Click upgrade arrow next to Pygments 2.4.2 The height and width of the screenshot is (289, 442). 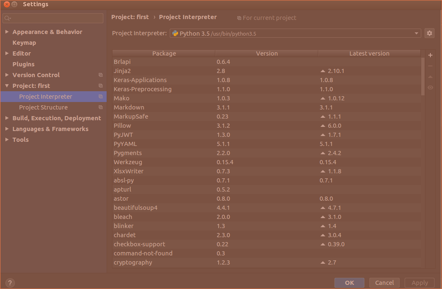click(x=323, y=153)
